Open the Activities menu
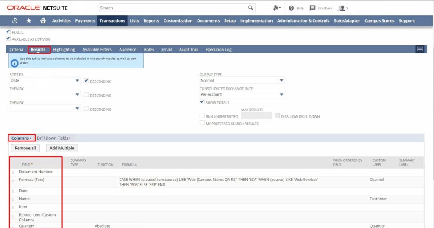This screenshot has height=228, width=434. coord(61,20)
